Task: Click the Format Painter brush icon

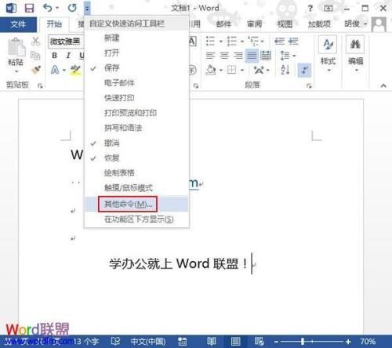Action: click(x=36, y=70)
